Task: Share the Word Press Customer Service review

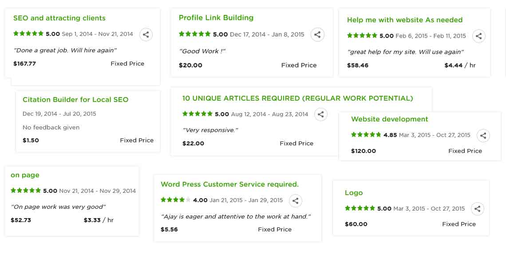Action: click(295, 200)
